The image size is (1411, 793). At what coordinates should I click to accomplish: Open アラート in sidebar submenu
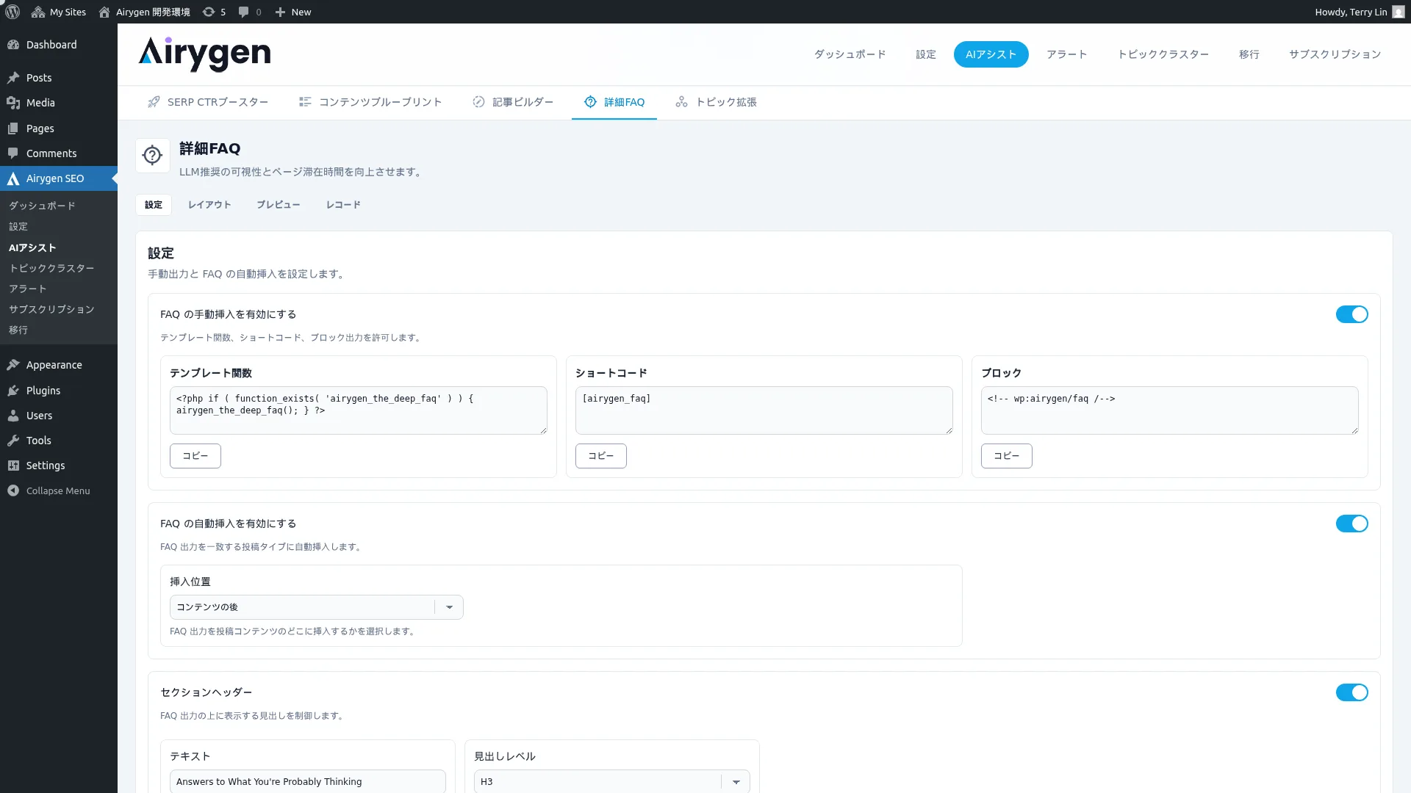(28, 289)
